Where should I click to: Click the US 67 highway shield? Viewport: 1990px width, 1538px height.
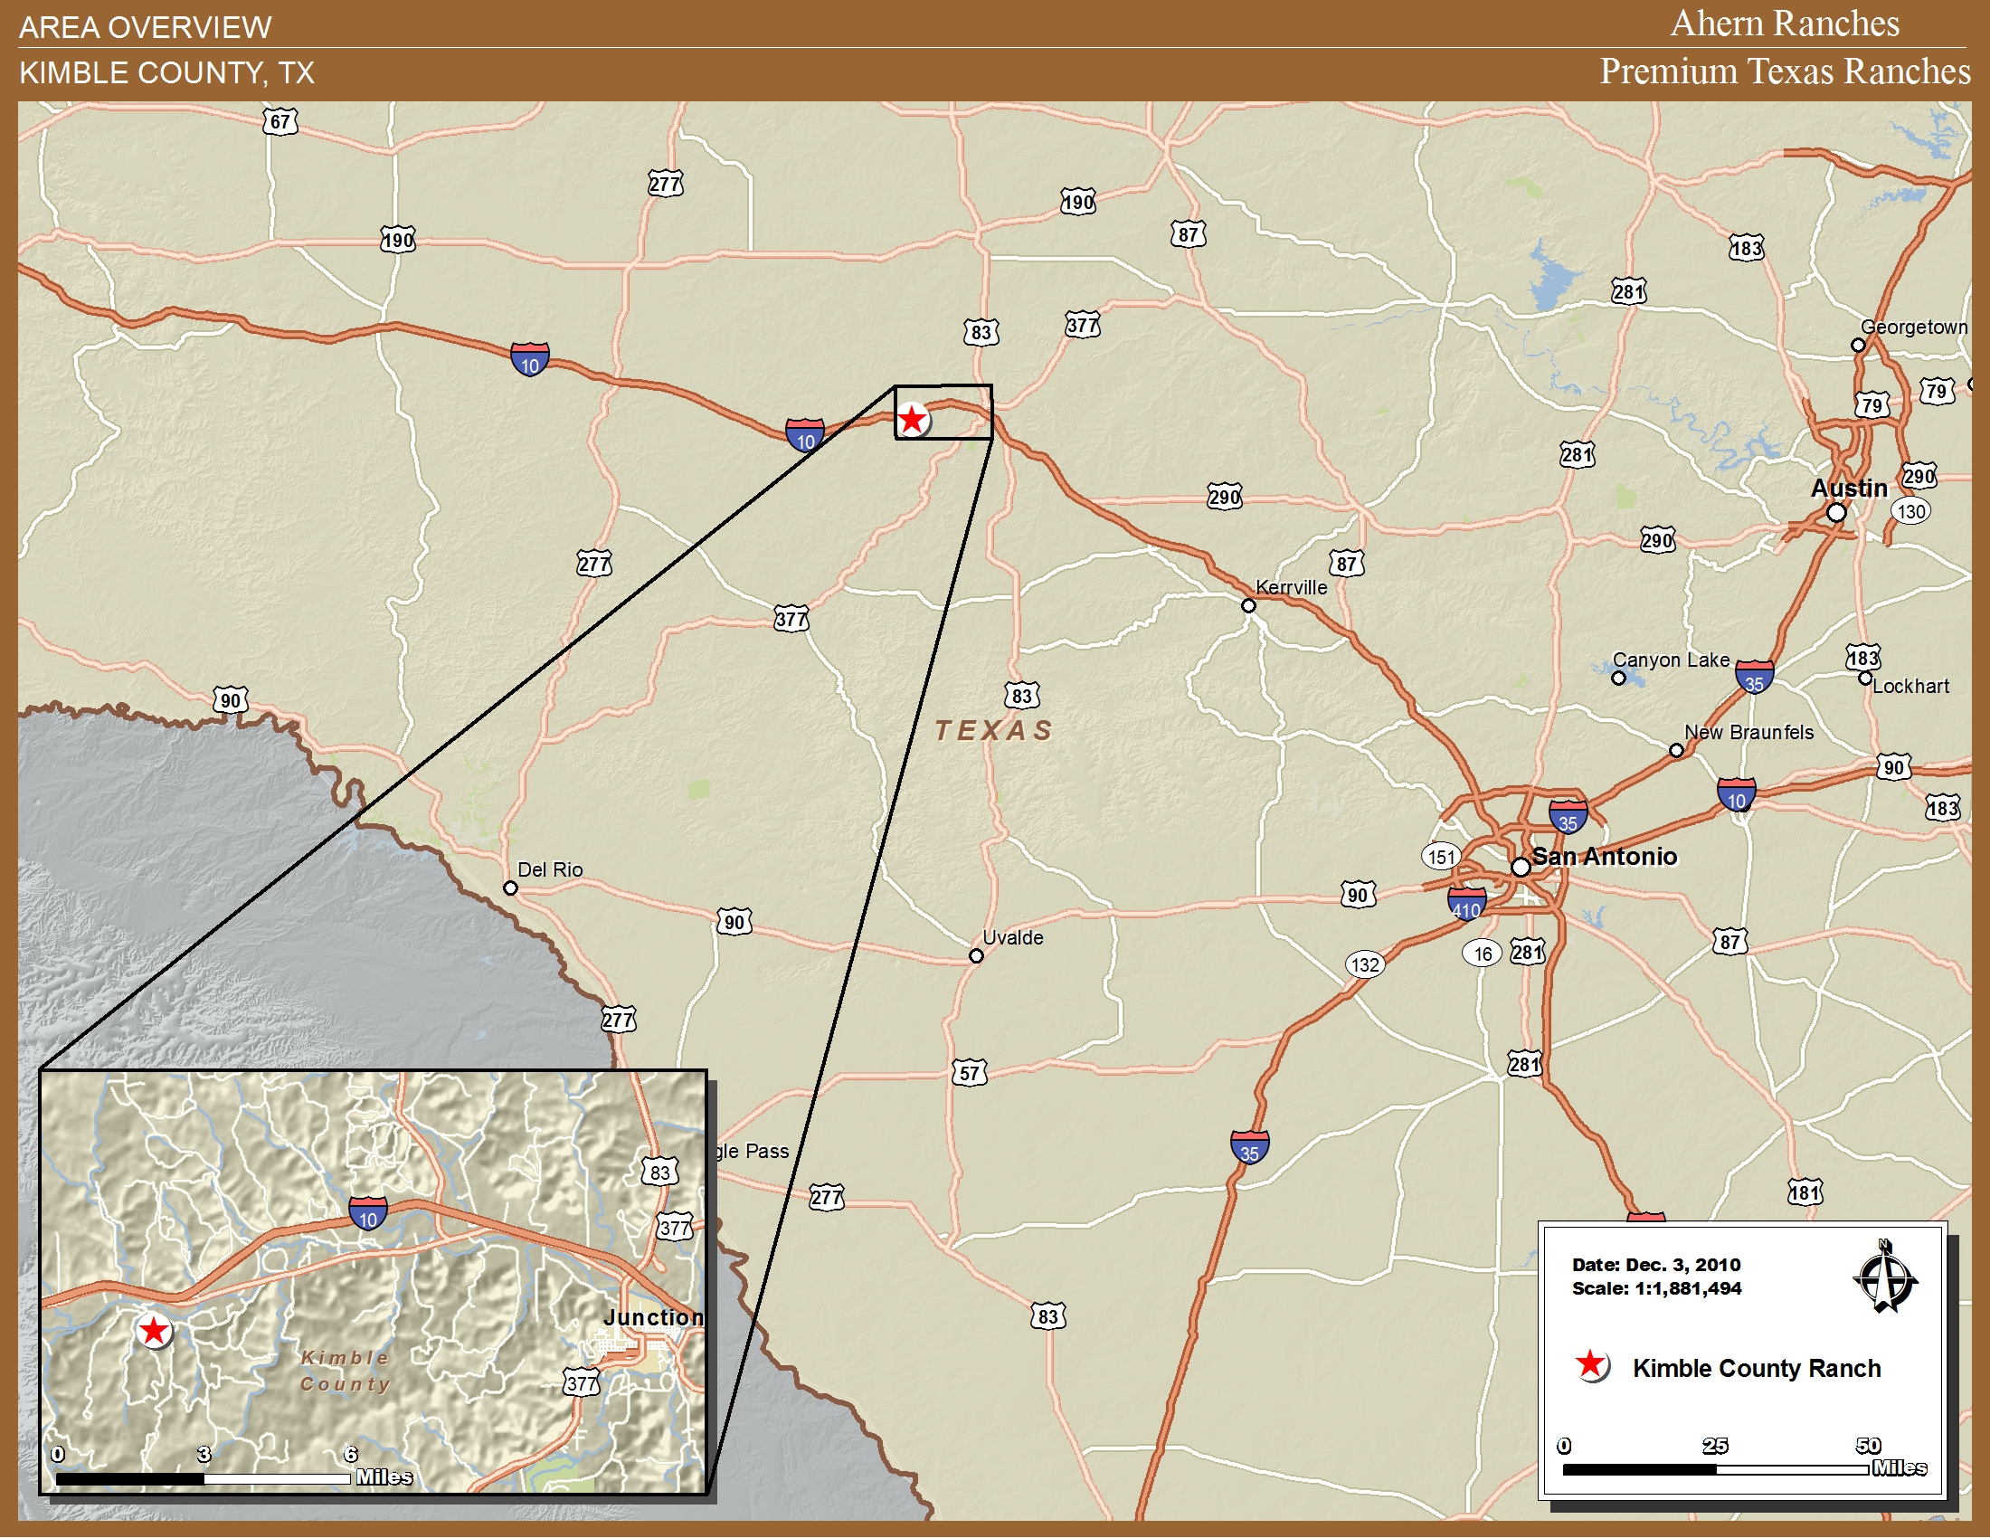coord(280,121)
